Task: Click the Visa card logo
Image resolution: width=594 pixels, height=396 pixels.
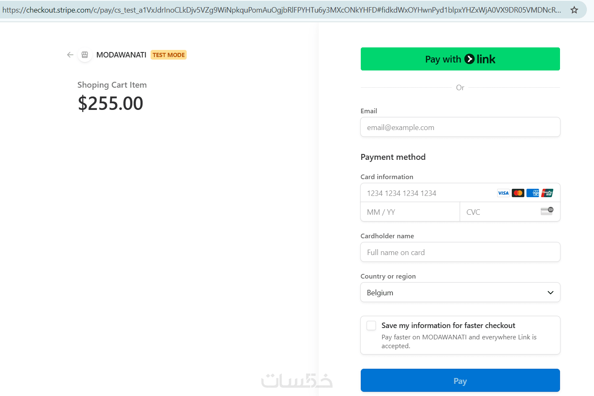Action: tap(503, 193)
